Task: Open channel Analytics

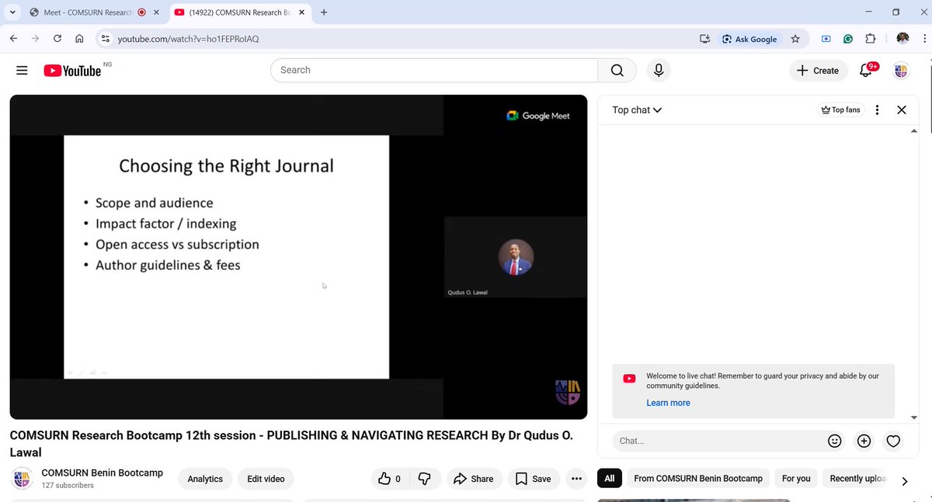Action: pyautogui.click(x=205, y=479)
